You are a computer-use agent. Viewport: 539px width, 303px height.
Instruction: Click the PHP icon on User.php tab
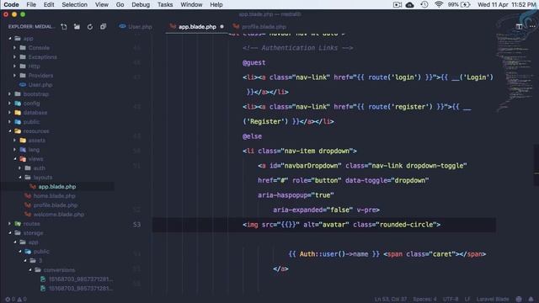pos(122,26)
